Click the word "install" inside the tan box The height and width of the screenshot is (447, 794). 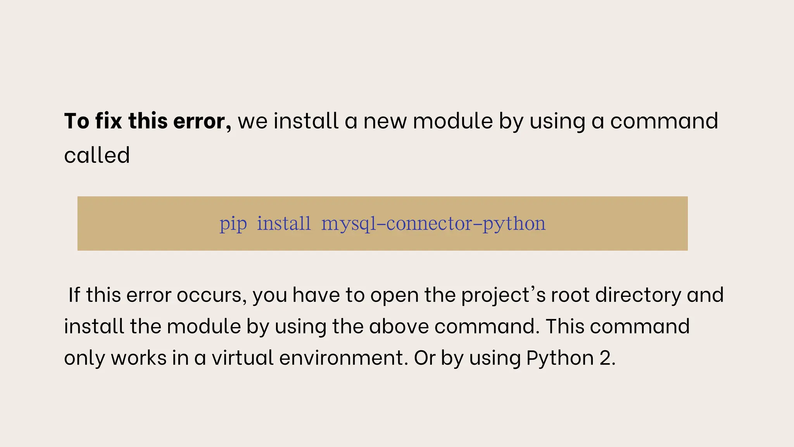[x=284, y=224]
